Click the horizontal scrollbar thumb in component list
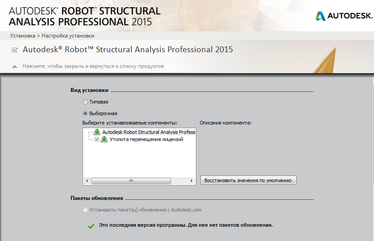Viewport: 374px width, 241px height. coord(131,181)
